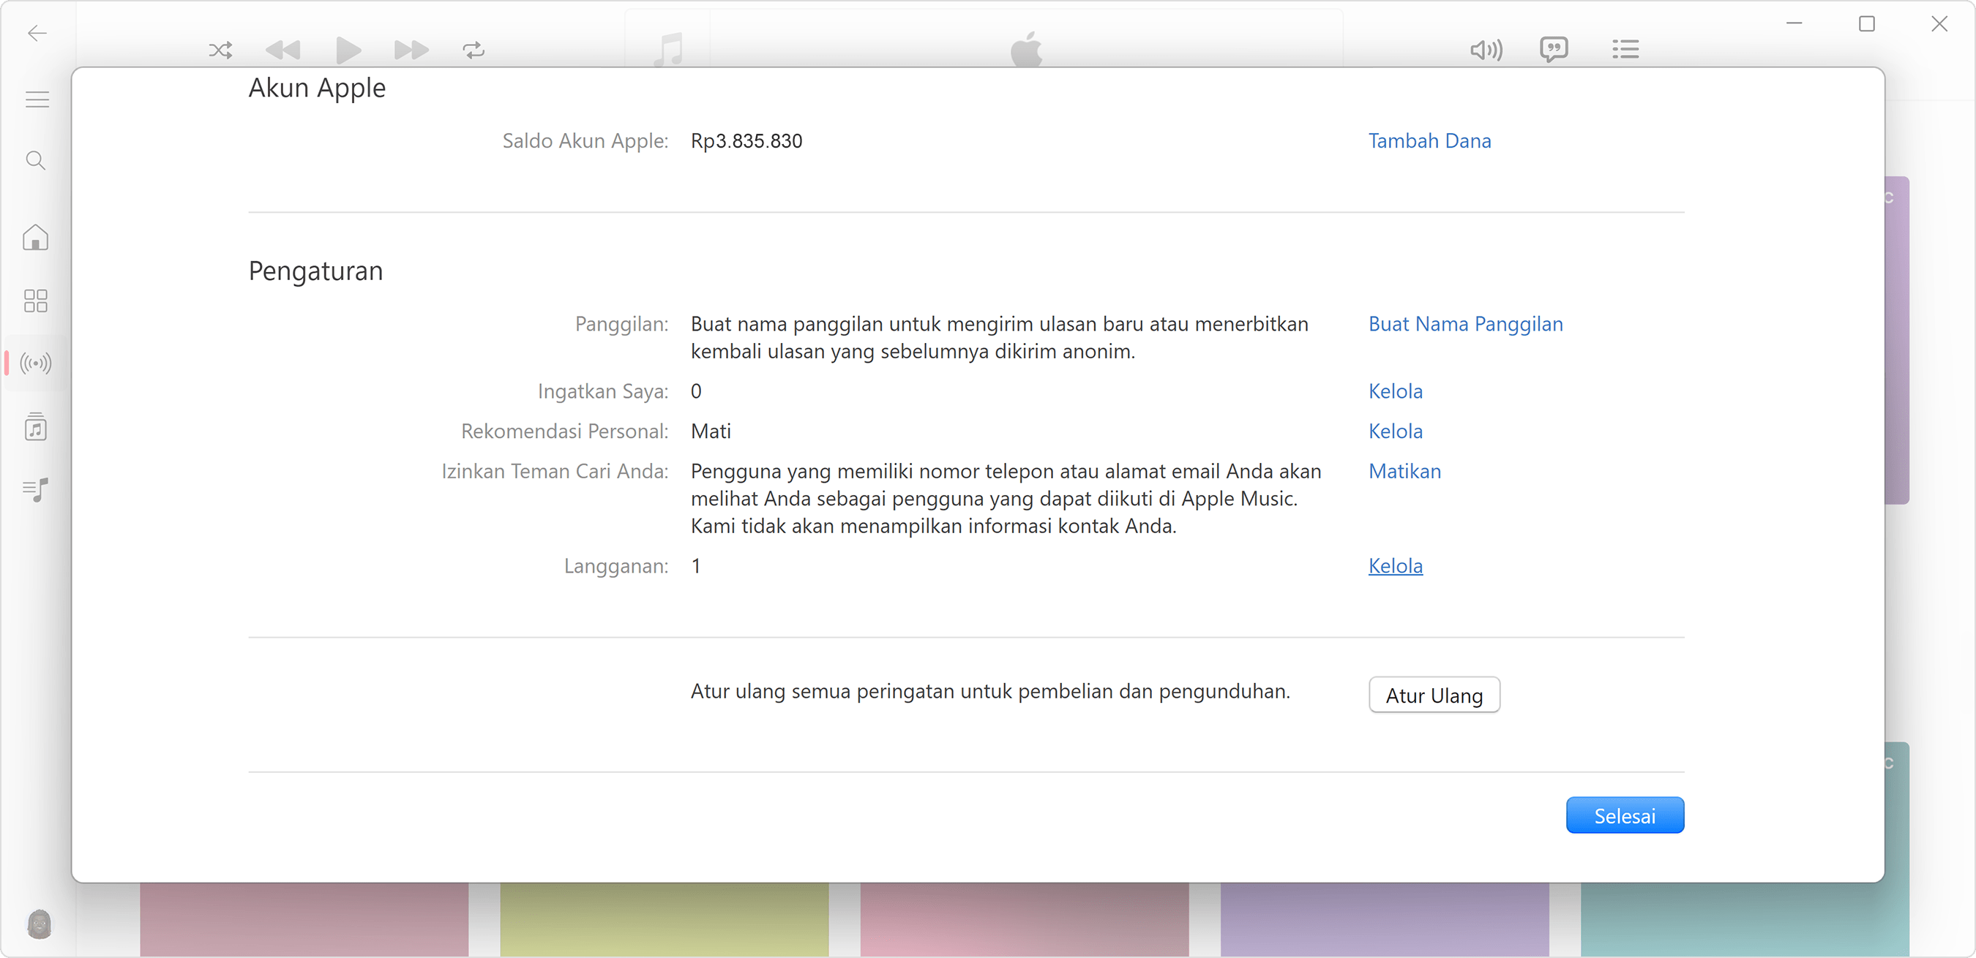Click the Akun Apple heading
The width and height of the screenshot is (1976, 958).
pyautogui.click(x=317, y=87)
